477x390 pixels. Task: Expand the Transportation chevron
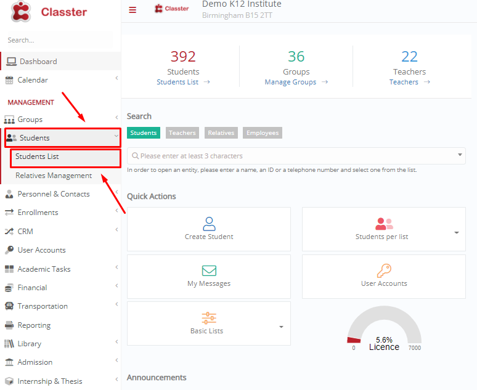coord(116,304)
